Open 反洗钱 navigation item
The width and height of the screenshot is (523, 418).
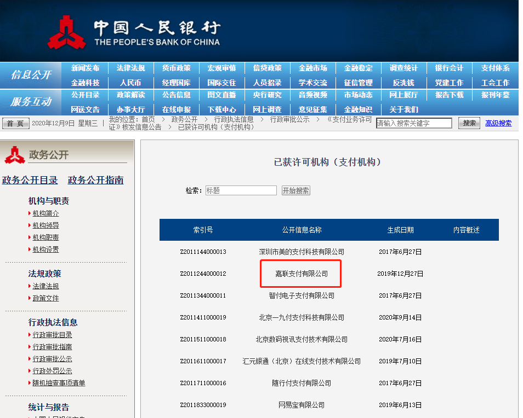pyautogui.click(x=403, y=83)
